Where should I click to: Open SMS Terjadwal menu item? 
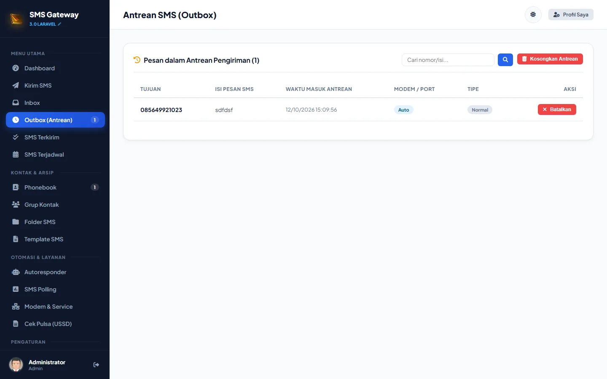[55, 155]
